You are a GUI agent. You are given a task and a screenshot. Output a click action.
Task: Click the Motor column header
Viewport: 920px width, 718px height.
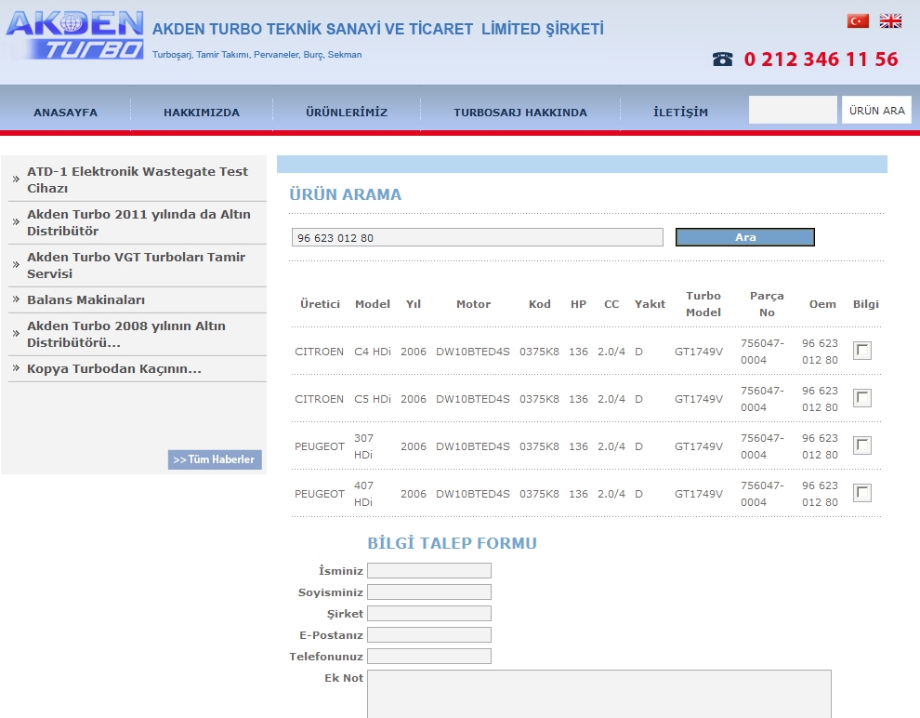[473, 304]
